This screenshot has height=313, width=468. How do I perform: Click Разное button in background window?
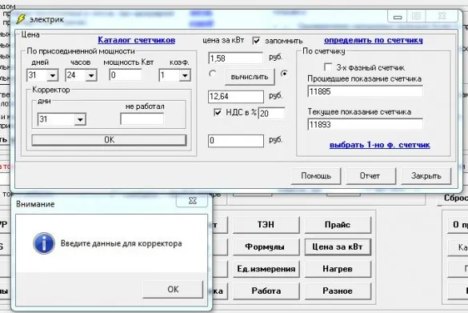(338, 291)
